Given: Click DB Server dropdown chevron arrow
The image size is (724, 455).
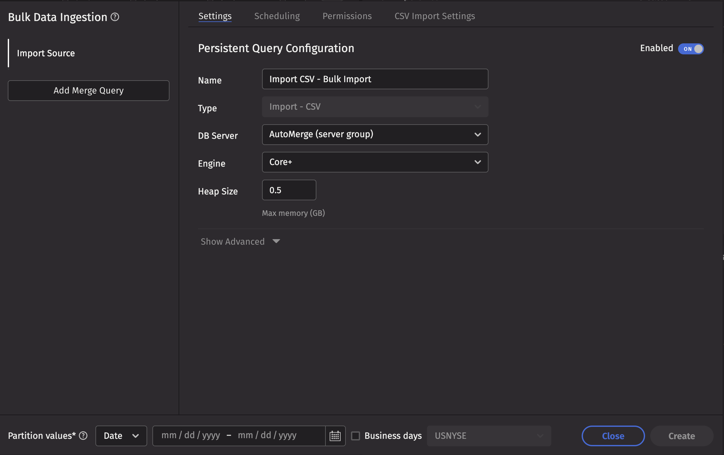Looking at the screenshot, I should [477, 135].
